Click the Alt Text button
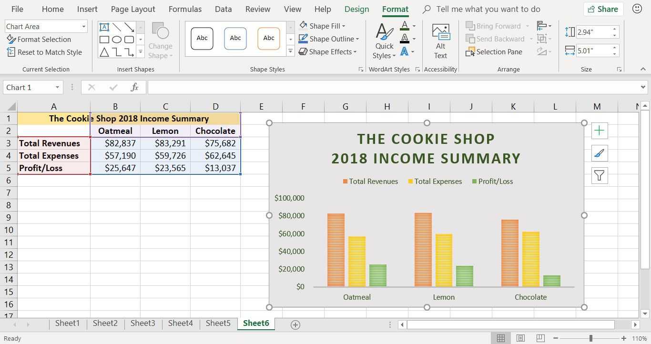Image resolution: width=651 pixels, height=344 pixels. (440, 42)
